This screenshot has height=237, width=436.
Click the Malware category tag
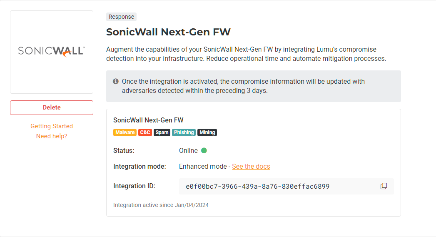pyautogui.click(x=125, y=132)
